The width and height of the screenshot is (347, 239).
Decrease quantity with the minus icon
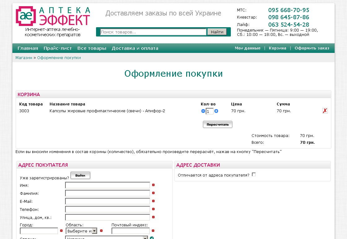(203, 111)
